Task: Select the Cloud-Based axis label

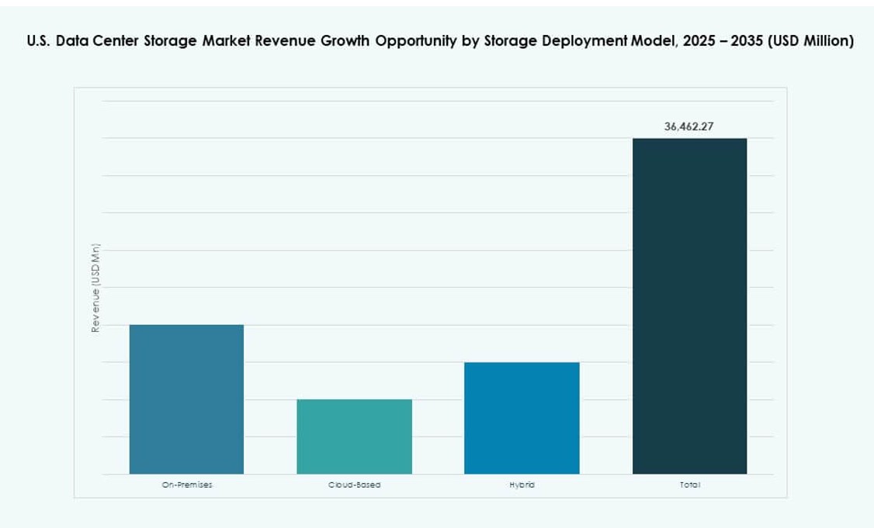Action: (x=355, y=485)
